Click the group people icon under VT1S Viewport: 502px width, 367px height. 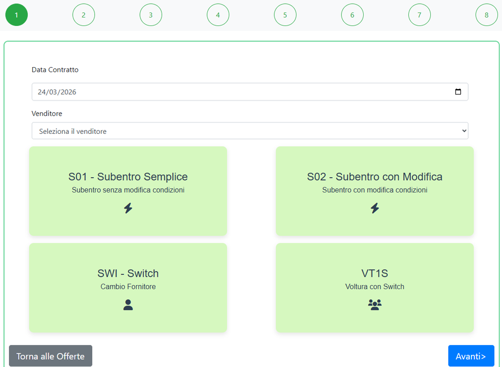pos(375,304)
